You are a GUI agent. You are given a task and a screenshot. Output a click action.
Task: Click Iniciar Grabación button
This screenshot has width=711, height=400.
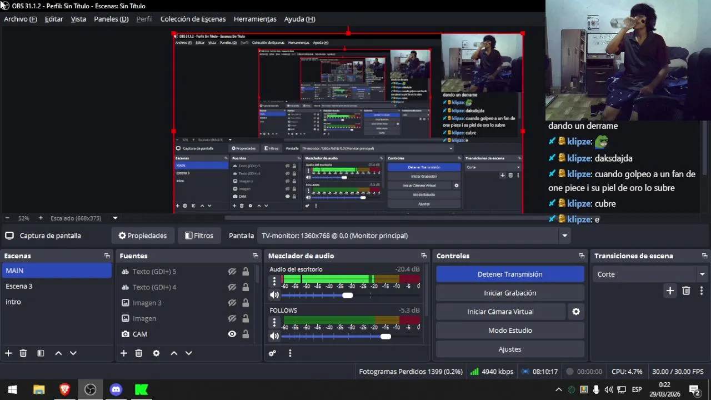click(510, 293)
